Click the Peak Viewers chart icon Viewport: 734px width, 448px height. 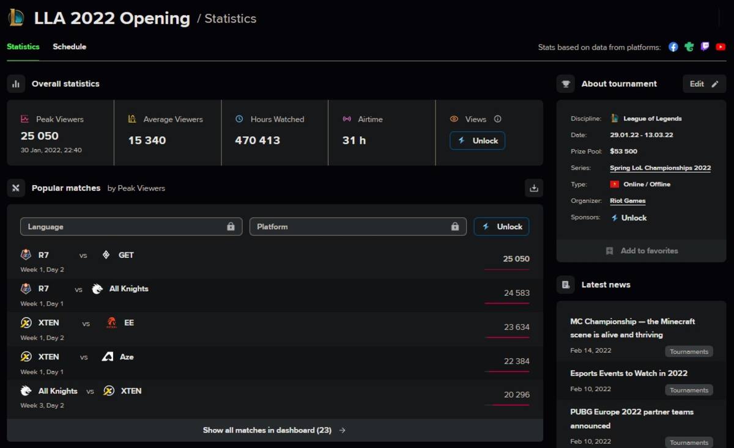(25, 119)
